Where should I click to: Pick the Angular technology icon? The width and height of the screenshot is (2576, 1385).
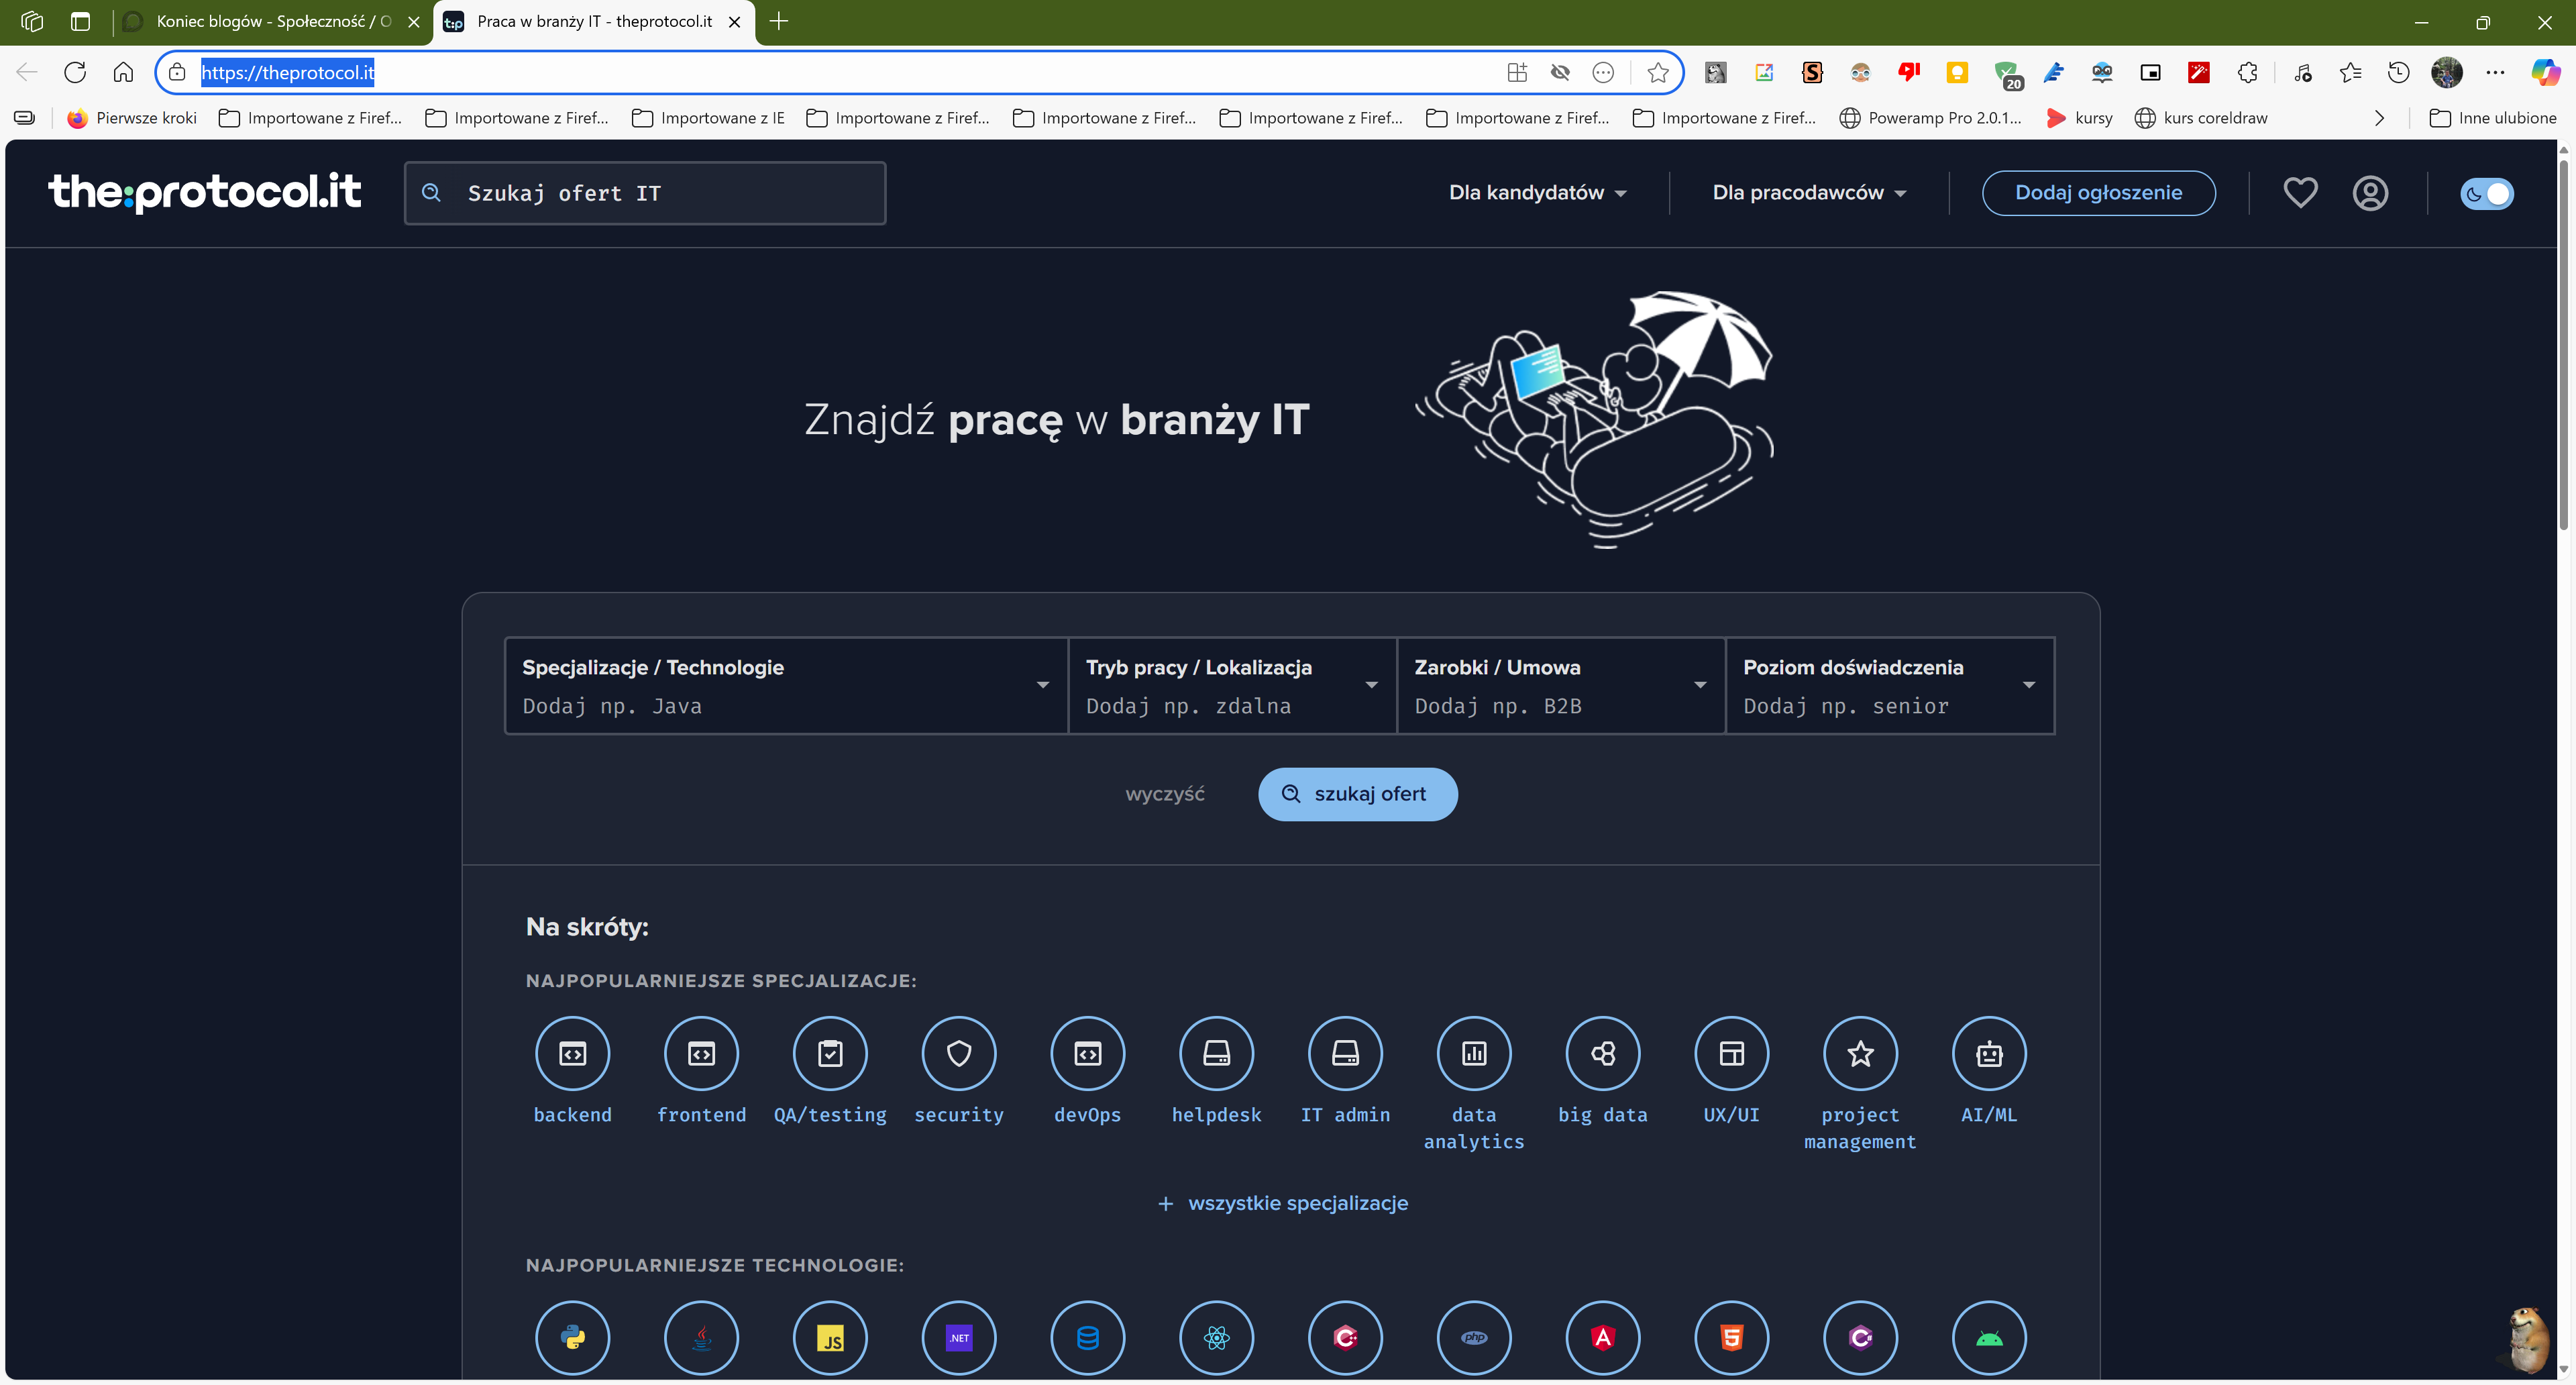click(x=1603, y=1337)
